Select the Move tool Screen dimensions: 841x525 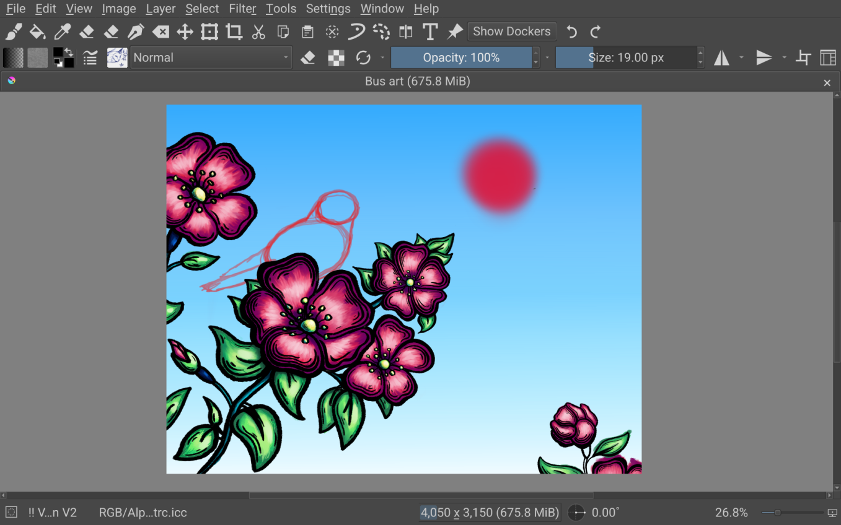[185, 32]
